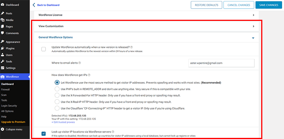
Task: Click the View Customization heading text
Action: click(x=51, y=26)
